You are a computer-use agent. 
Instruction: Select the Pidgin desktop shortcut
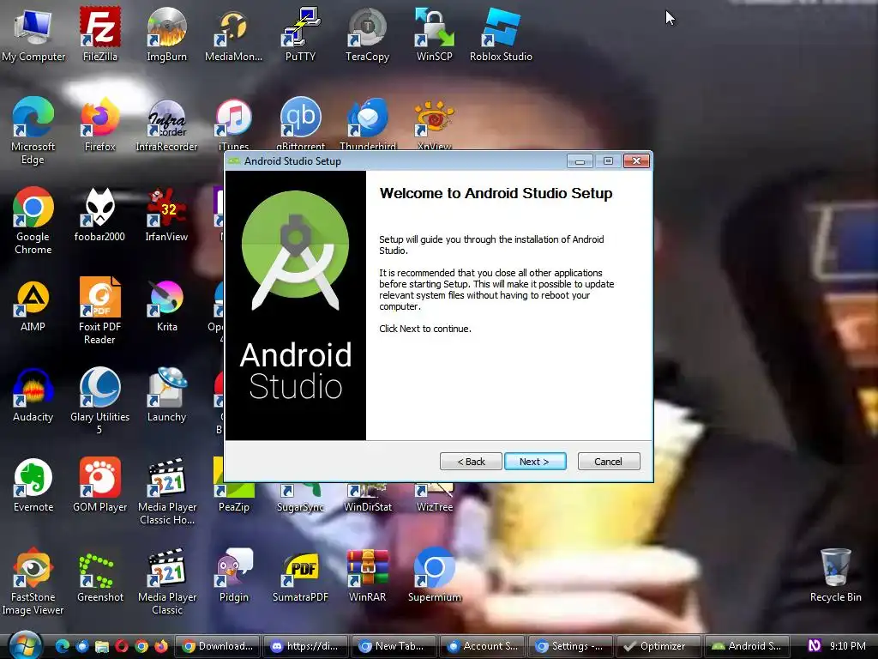pos(233,576)
